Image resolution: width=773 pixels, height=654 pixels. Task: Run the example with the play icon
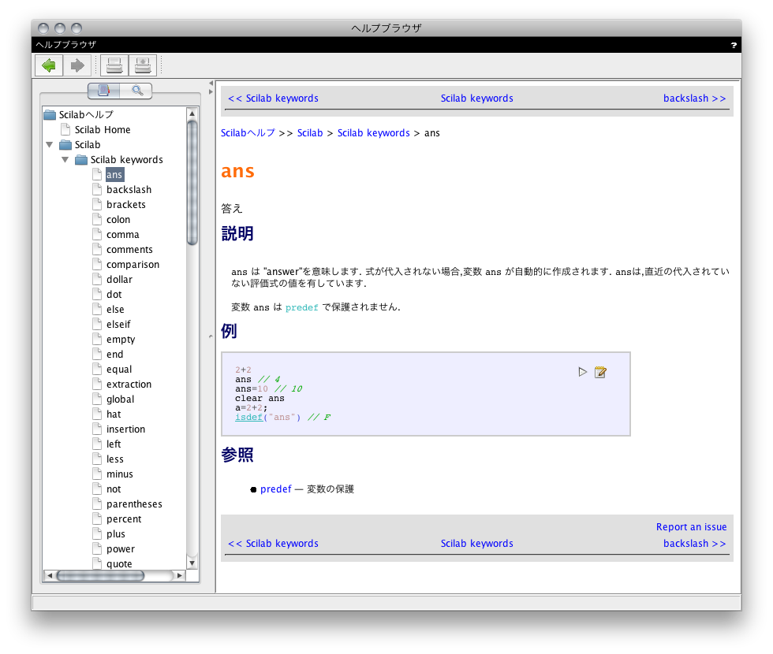pos(583,372)
